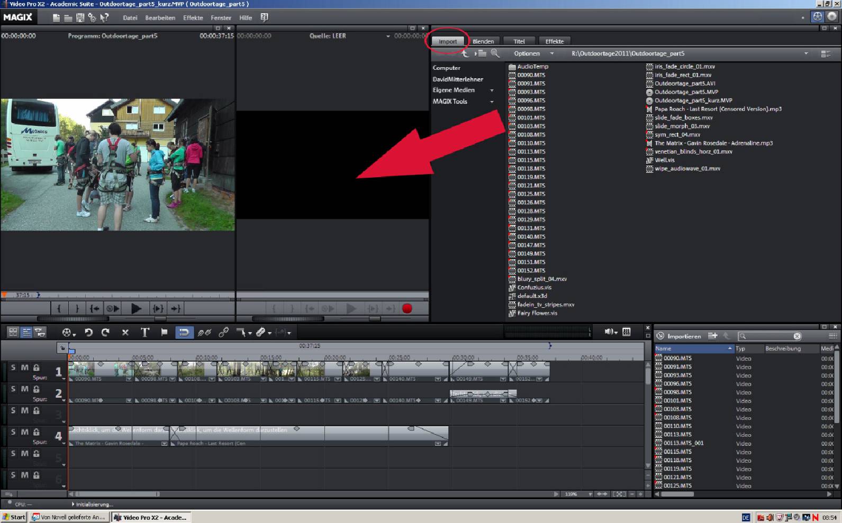Click the Windows Start button

[14, 517]
